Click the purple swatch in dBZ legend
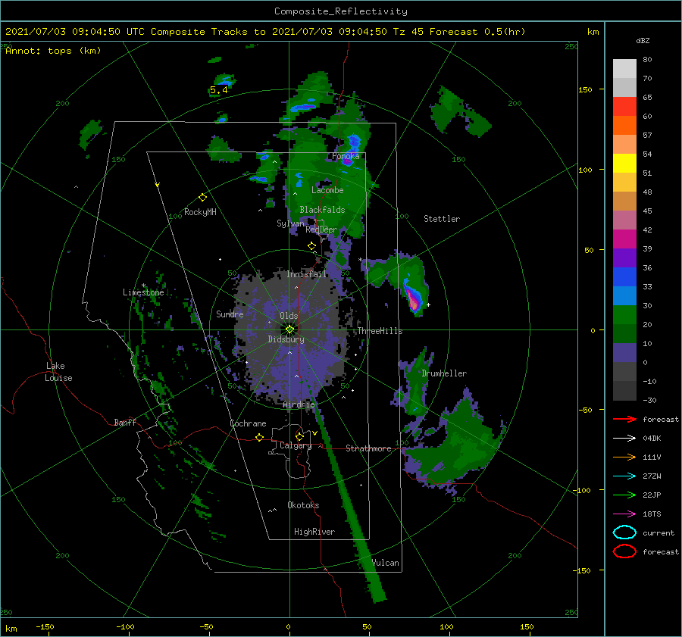Viewport: 682px width, 637px height. point(624,258)
